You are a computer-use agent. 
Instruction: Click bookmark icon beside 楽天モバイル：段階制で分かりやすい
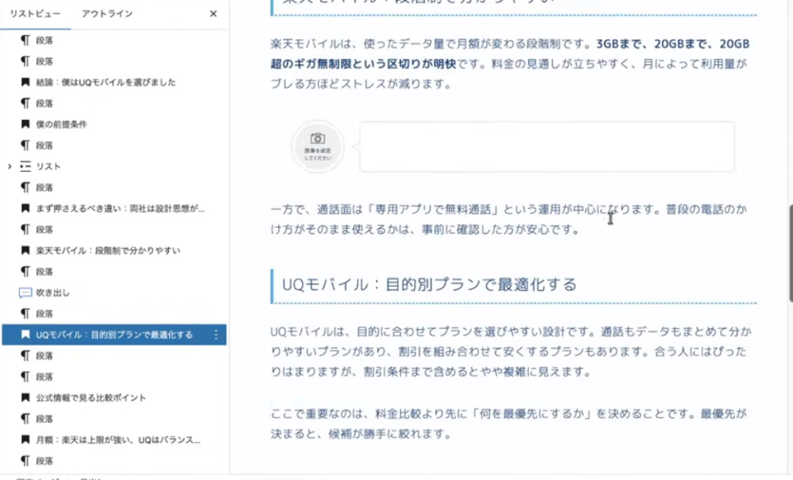pyautogui.click(x=25, y=251)
